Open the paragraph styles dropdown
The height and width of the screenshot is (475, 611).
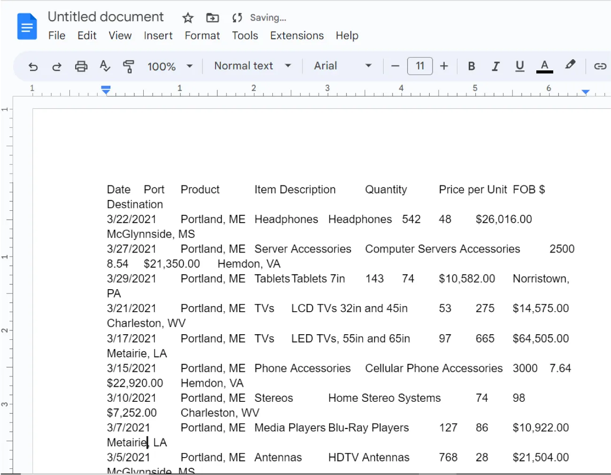[x=251, y=66]
